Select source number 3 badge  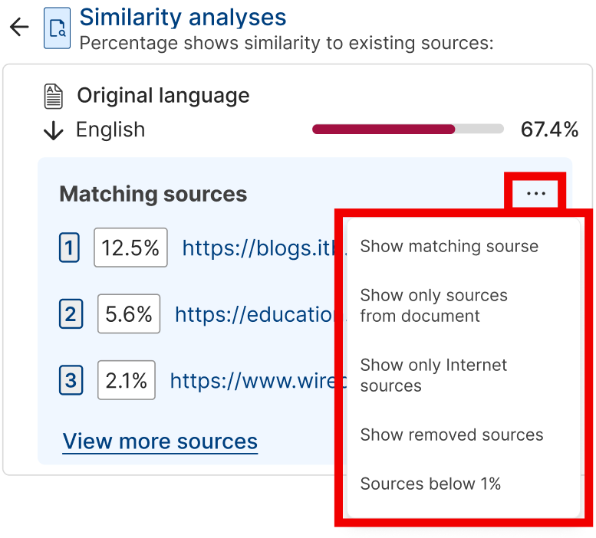coord(71,380)
